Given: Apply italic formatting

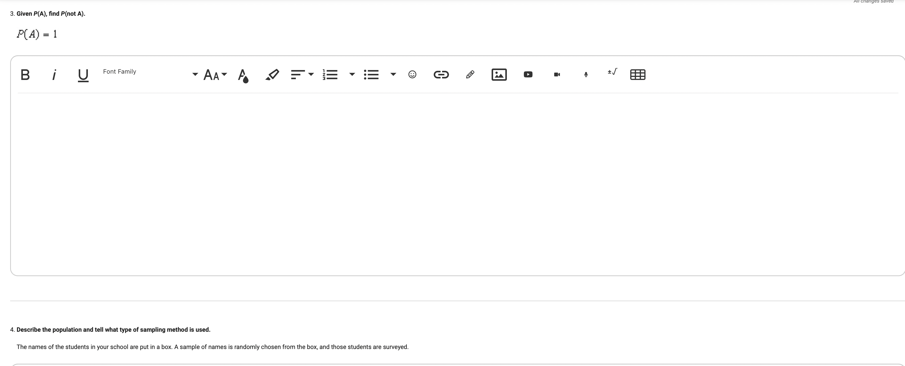Looking at the screenshot, I should [54, 74].
